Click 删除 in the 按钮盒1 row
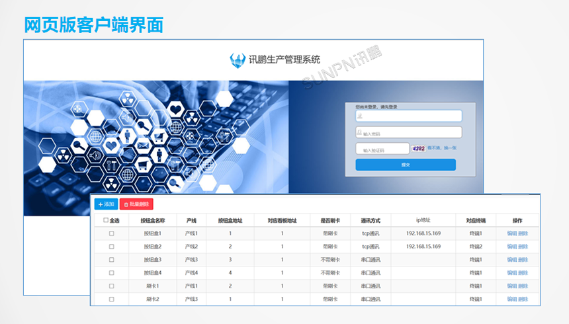This screenshot has height=324, width=569. pos(523,233)
